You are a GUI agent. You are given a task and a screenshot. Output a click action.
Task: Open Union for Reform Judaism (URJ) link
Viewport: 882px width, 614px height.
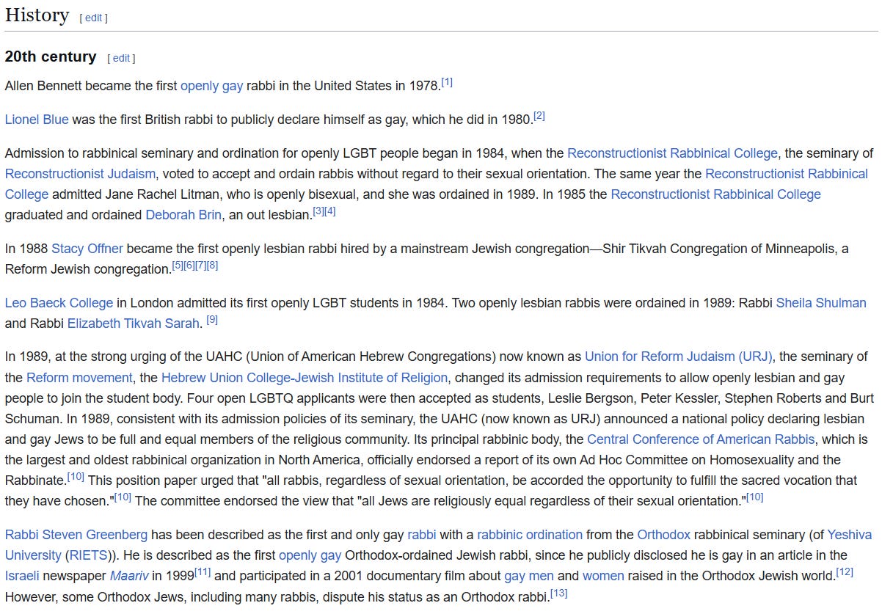coord(679,357)
